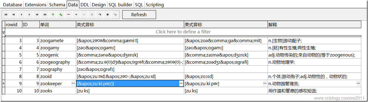The height and width of the screenshot is (102, 368).
Task: Click the edit record triangle icon
Action: point(76,15)
